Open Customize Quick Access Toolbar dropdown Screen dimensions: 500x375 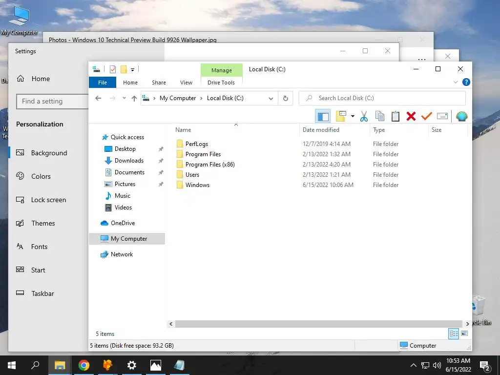132,69
